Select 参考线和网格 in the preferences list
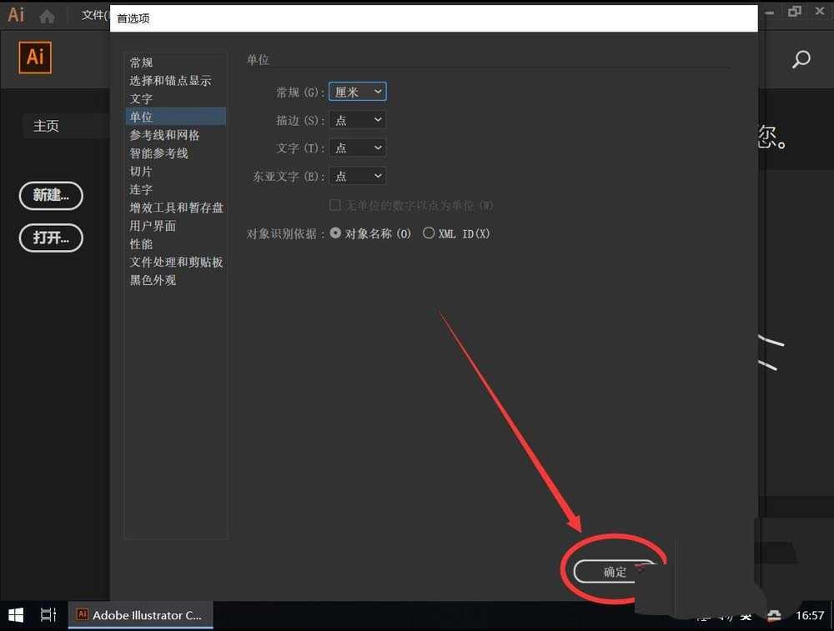 point(163,135)
